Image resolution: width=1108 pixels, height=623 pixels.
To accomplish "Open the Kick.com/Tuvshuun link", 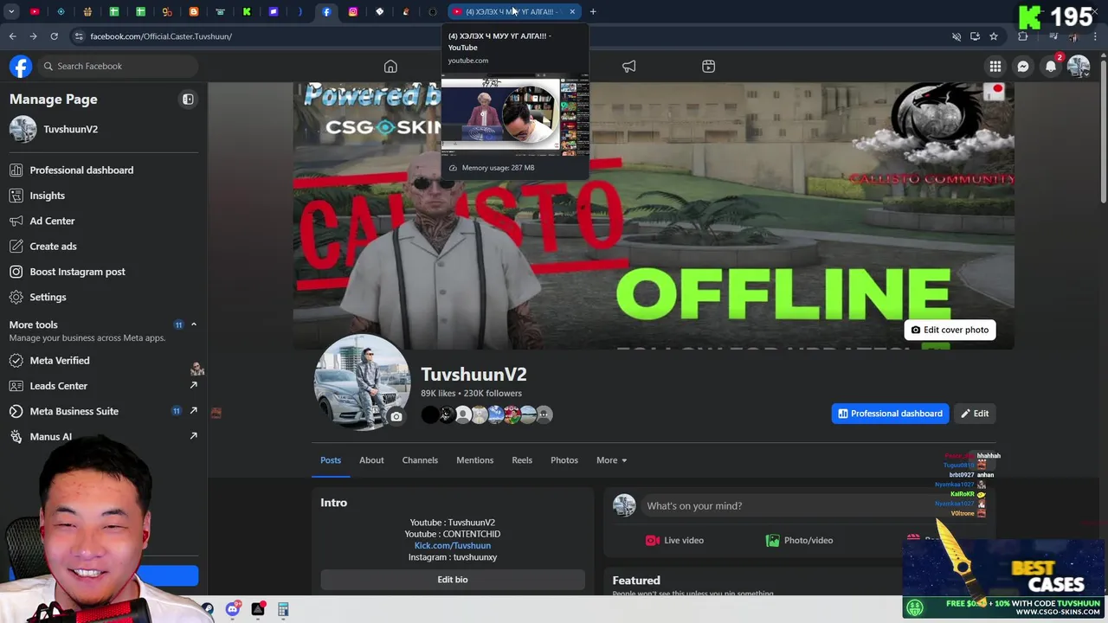I will (x=453, y=546).
